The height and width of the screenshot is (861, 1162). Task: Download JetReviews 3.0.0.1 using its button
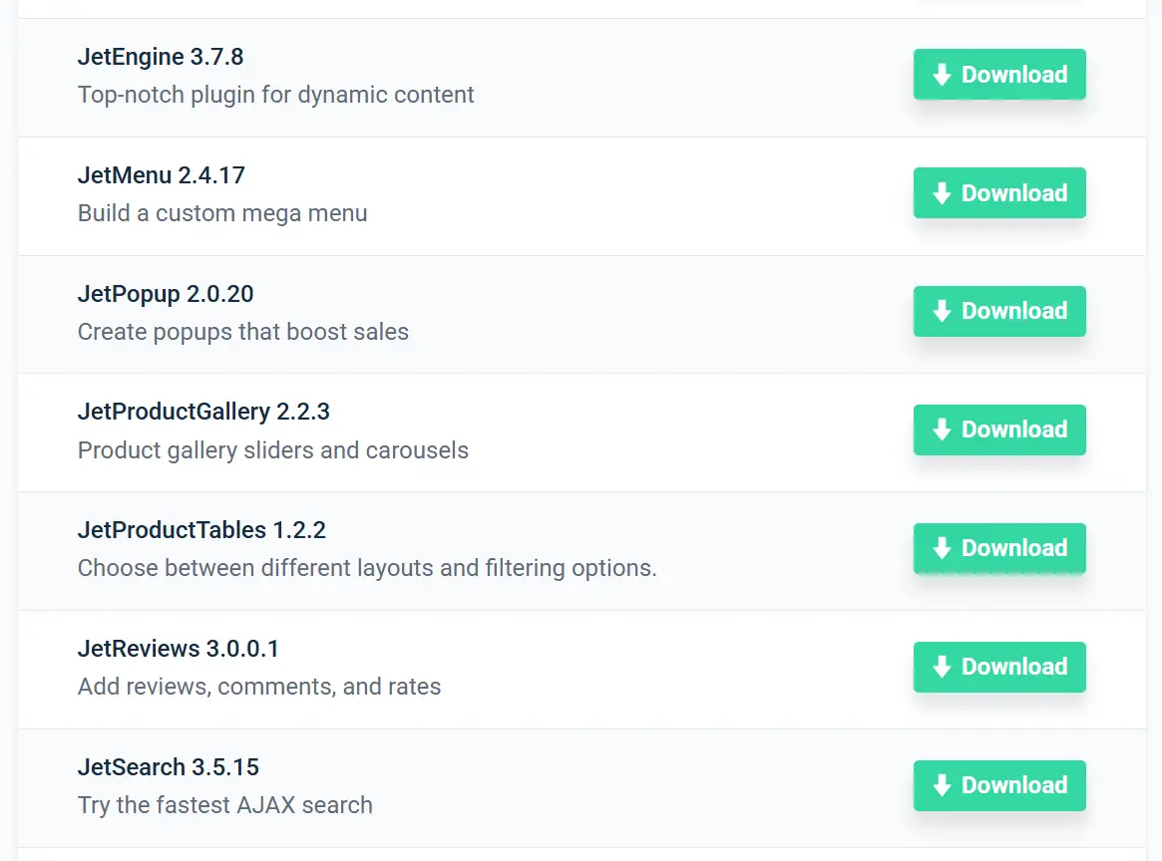(x=1000, y=667)
